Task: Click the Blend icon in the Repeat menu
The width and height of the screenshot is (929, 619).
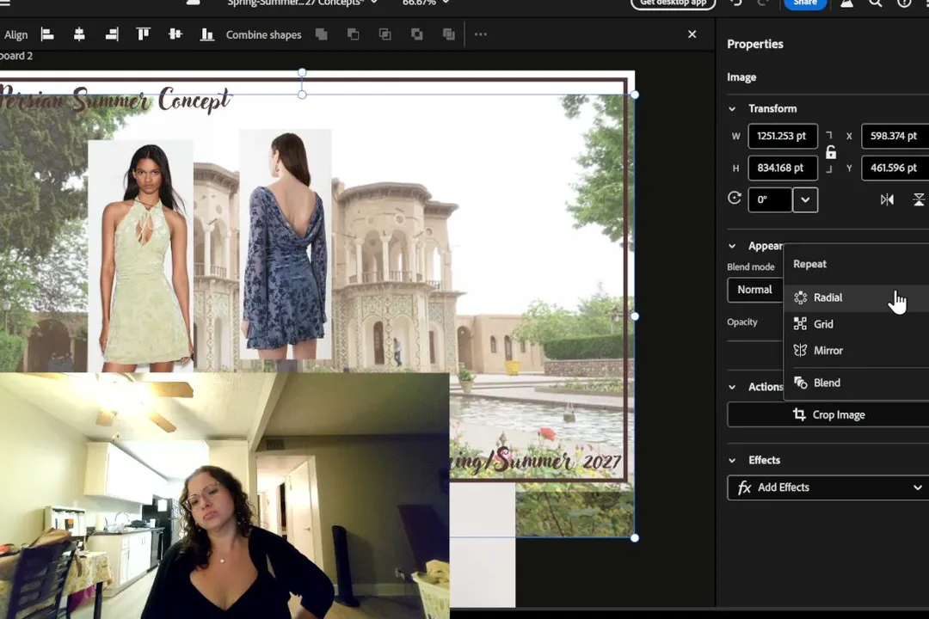Action: [x=801, y=383]
